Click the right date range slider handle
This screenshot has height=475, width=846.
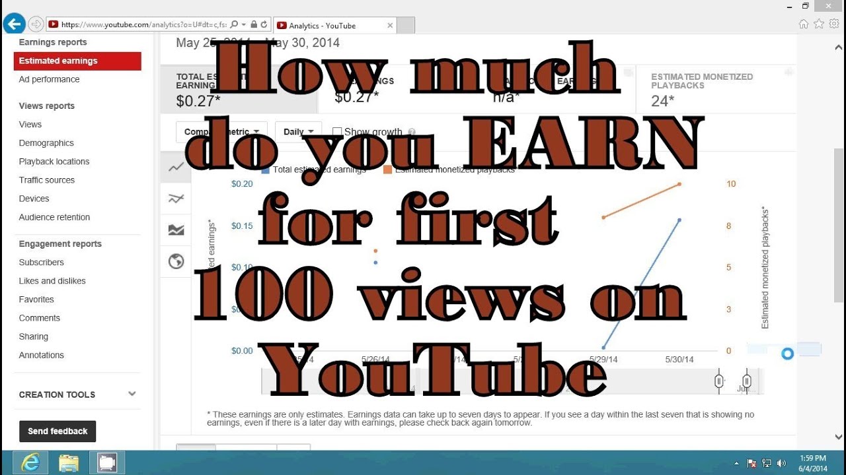pos(746,381)
